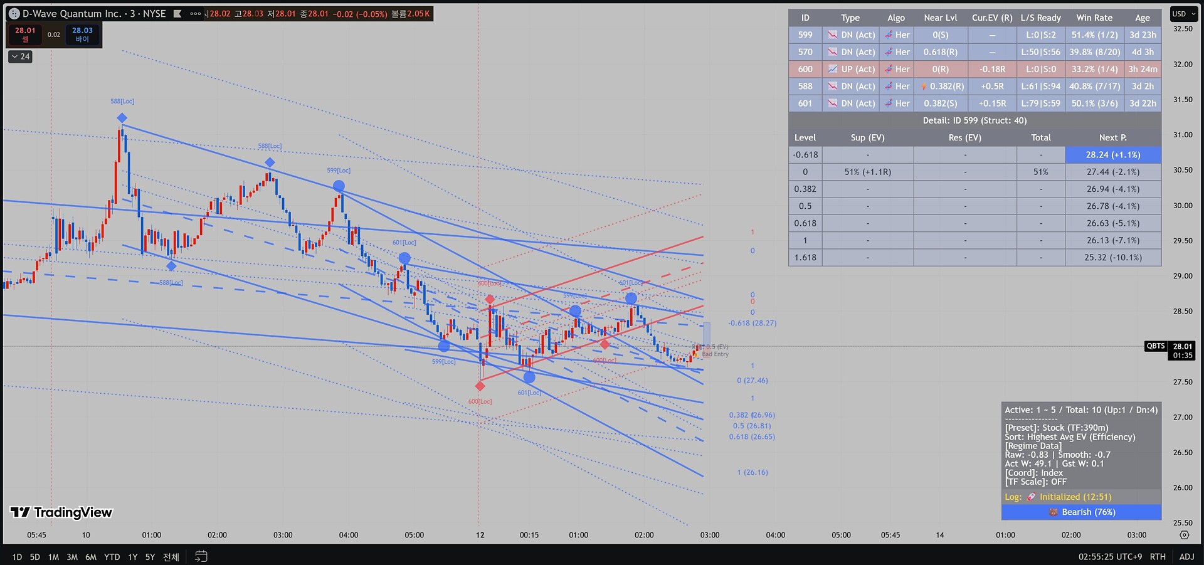Open chart scale settings hexagon icon
The height and width of the screenshot is (565, 1204).
coord(1184,535)
